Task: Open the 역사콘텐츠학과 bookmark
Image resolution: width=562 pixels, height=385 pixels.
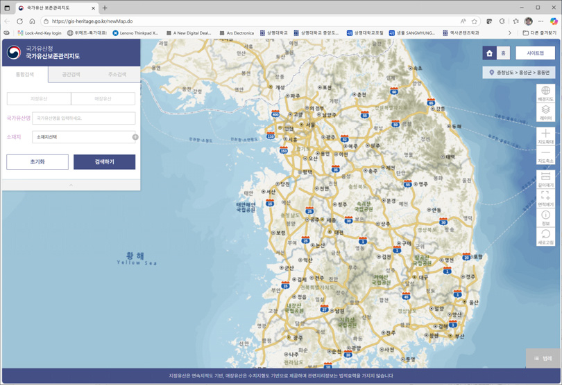Action: click(461, 33)
